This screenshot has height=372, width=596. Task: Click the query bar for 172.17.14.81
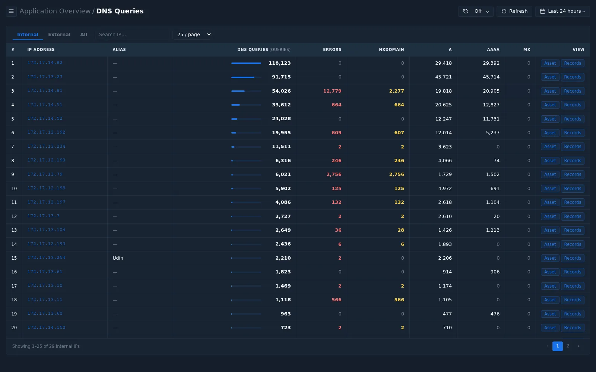pyautogui.click(x=246, y=91)
